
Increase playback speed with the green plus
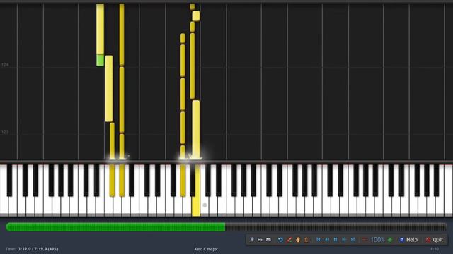(x=390, y=240)
